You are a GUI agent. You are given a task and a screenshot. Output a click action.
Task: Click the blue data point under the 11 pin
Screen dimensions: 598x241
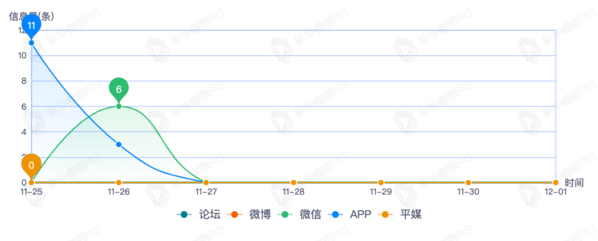pyautogui.click(x=32, y=42)
